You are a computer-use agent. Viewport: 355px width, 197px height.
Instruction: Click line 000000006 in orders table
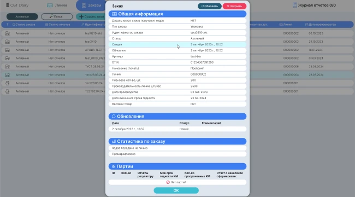tap(291, 67)
